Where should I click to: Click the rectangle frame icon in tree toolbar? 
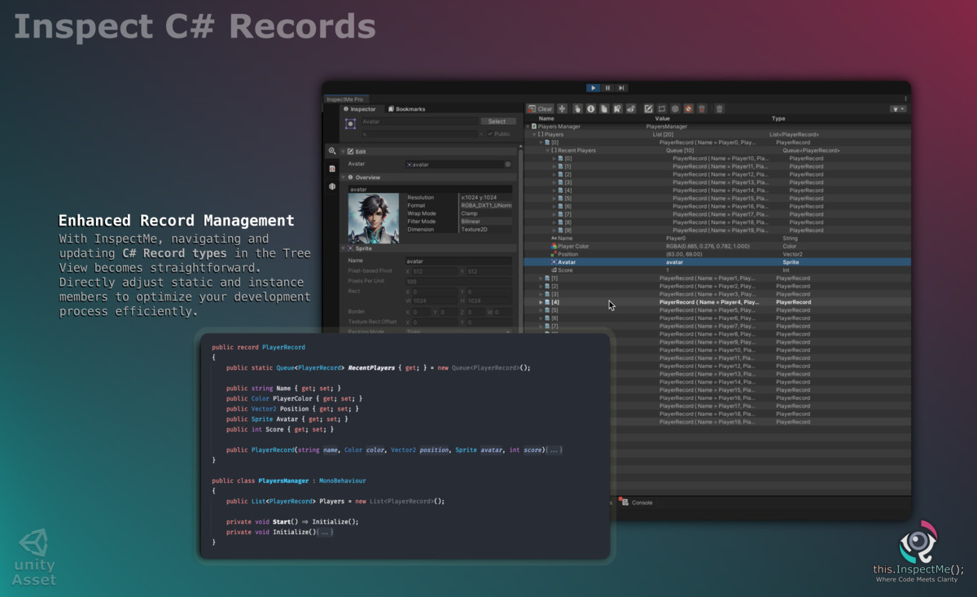[x=661, y=108]
